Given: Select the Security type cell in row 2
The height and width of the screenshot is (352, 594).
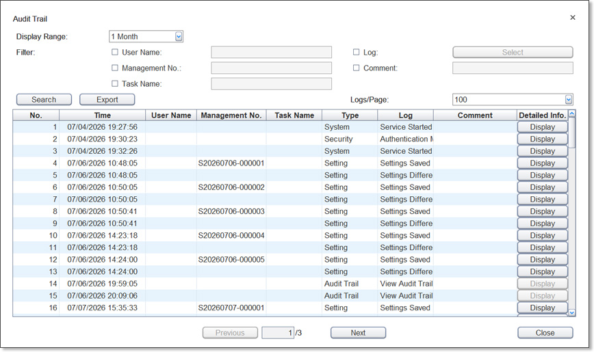Looking at the screenshot, I should (x=350, y=139).
